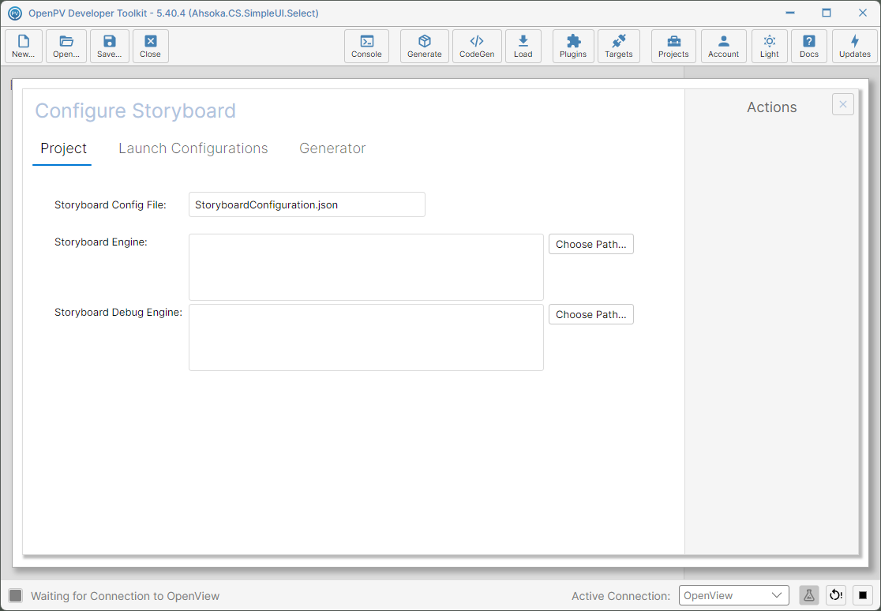Image resolution: width=881 pixels, height=611 pixels.
Task: Check for Updates via lightning icon
Action: tap(855, 46)
